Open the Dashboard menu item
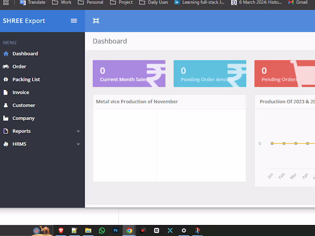This screenshot has width=315, height=236. pyautogui.click(x=25, y=53)
